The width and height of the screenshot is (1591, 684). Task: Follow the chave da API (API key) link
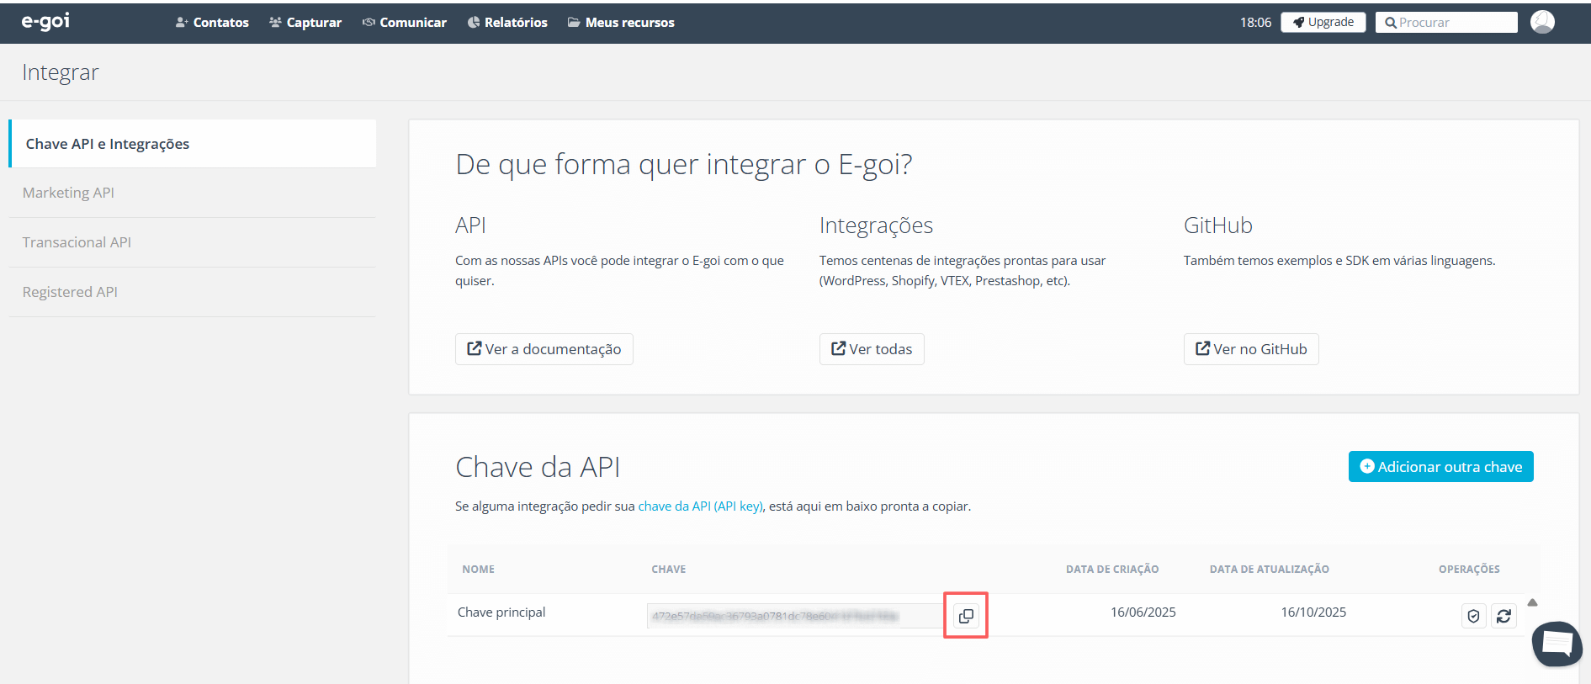(x=700, y=506)
